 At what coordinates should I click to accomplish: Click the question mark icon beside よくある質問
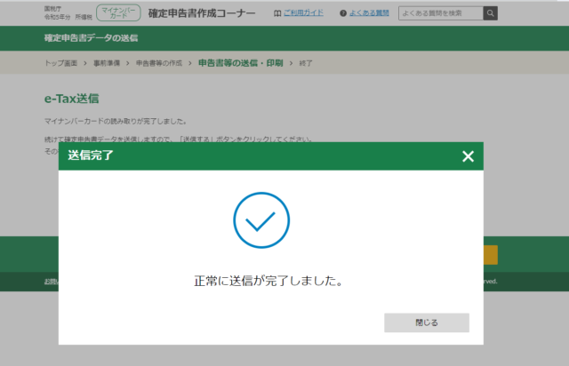343,13
